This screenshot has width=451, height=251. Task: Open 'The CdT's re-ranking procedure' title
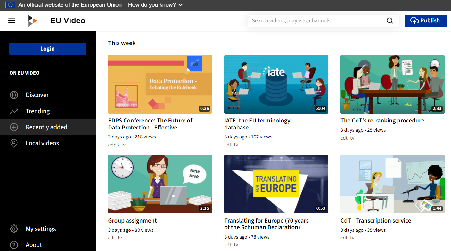(382, 121)
